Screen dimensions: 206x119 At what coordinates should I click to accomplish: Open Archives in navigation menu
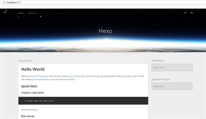33,13
